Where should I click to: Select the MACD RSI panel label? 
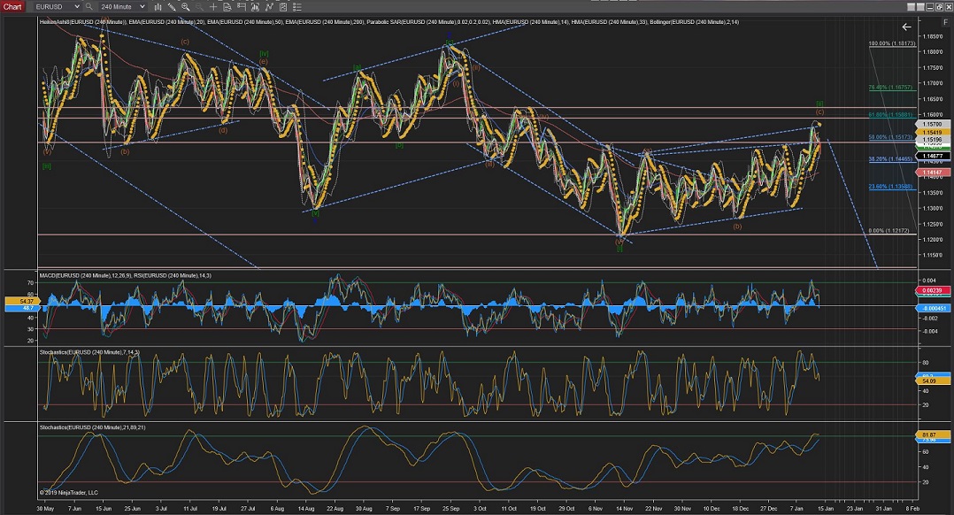pos(126,275)
